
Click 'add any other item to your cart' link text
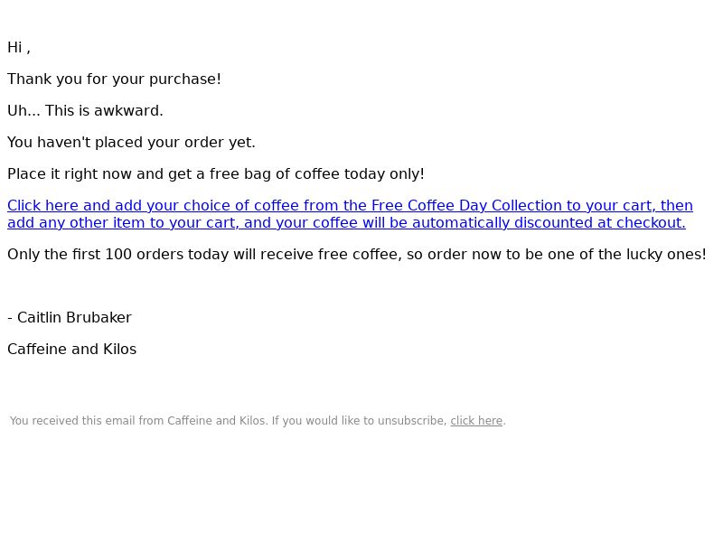(123, 222)
